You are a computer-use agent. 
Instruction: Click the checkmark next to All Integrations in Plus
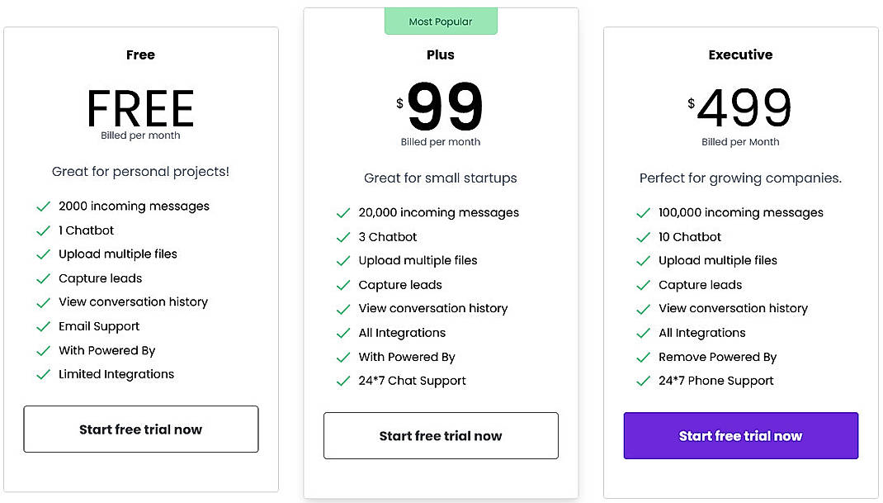tap(343, 333)
